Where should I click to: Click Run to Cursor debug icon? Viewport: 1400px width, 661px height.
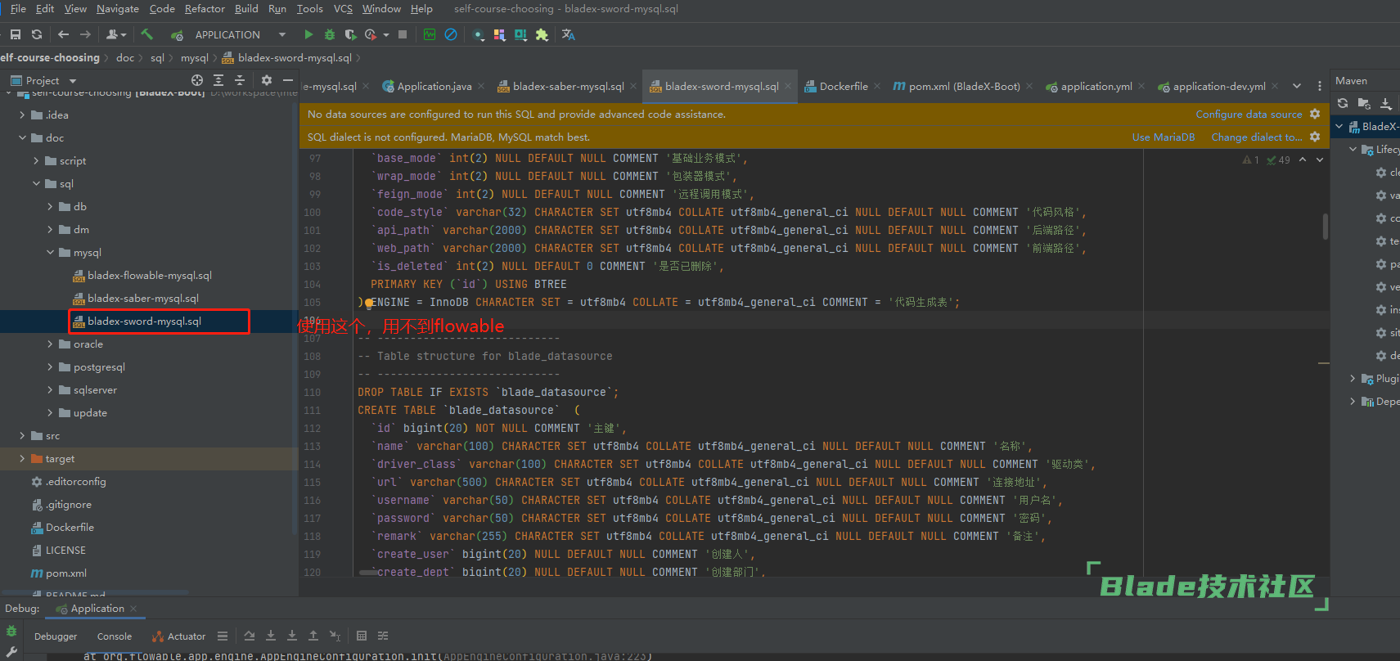[335, 636]
